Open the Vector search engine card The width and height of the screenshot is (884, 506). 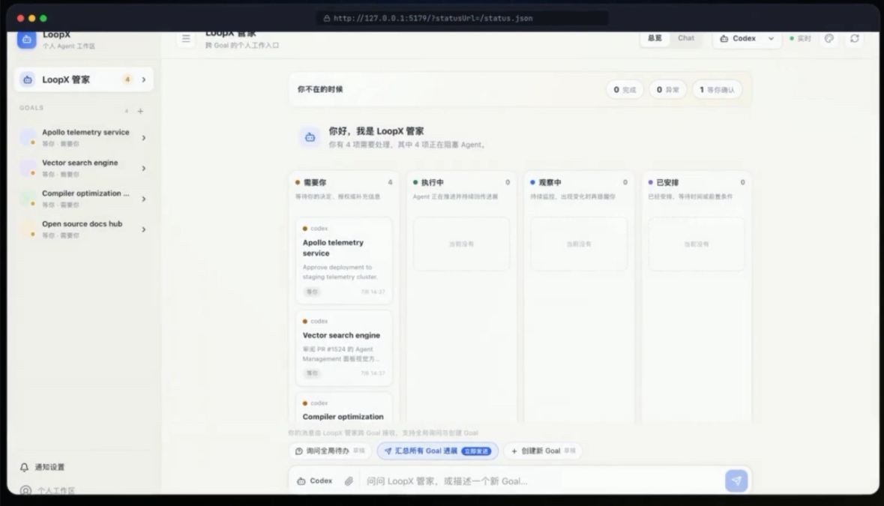(x=343, y=347)
